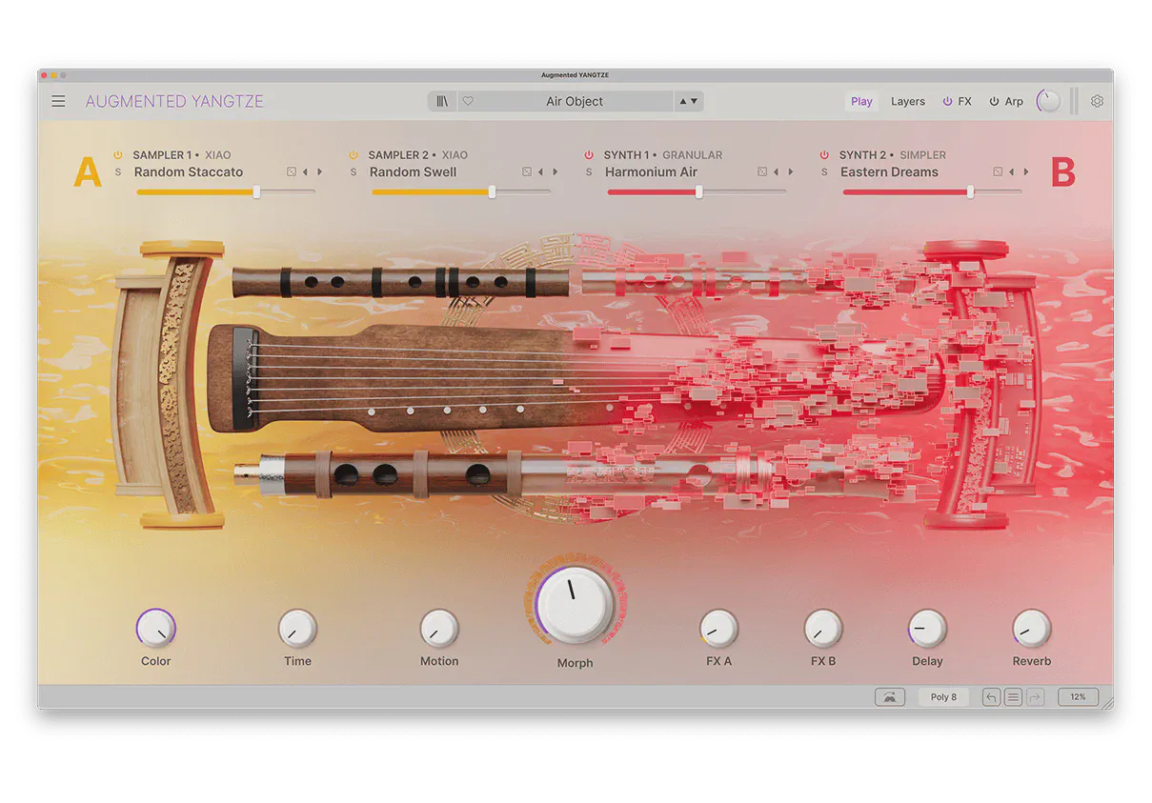Screen dimensions: 1152x803
Task: Click the Harmonium Air preset name
Action: 652,172
